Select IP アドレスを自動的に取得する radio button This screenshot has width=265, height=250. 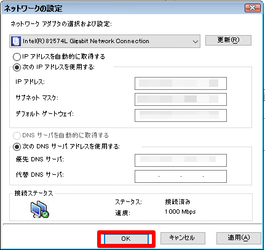(x=17, y=57)
